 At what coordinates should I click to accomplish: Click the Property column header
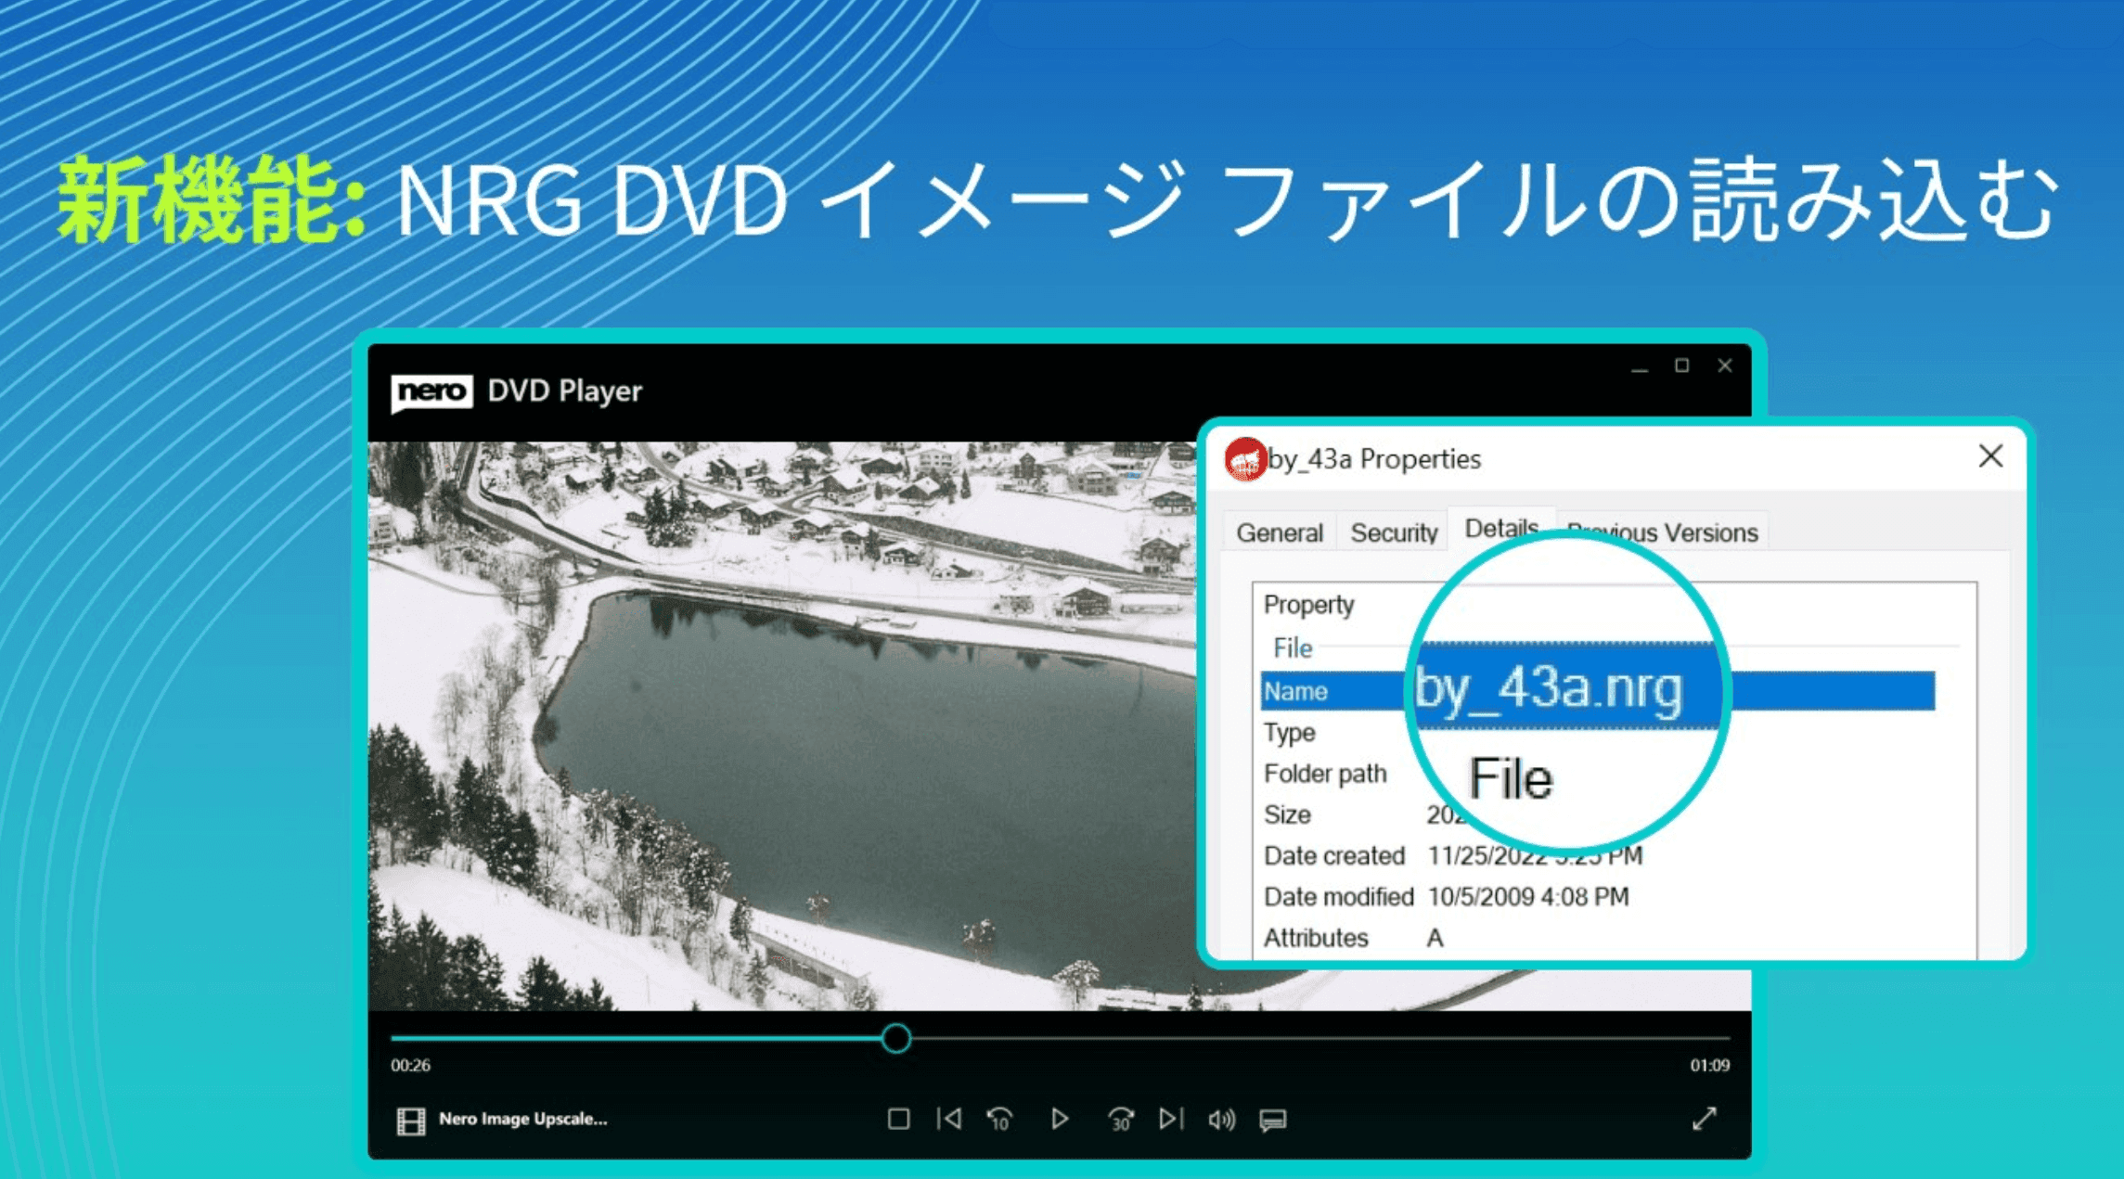pos(1308,604)
